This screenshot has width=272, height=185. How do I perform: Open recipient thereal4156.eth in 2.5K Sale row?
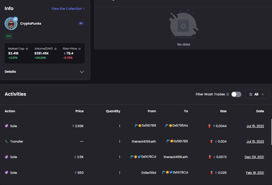(x=176, y=157)
